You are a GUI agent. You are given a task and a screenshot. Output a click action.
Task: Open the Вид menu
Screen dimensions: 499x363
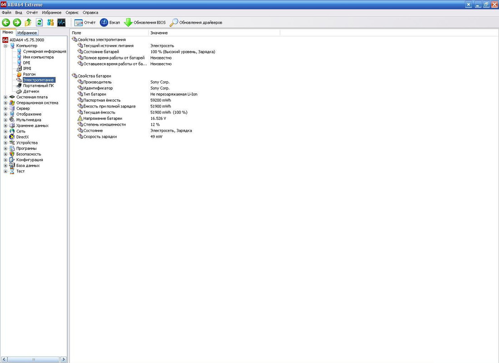point(19,13)
